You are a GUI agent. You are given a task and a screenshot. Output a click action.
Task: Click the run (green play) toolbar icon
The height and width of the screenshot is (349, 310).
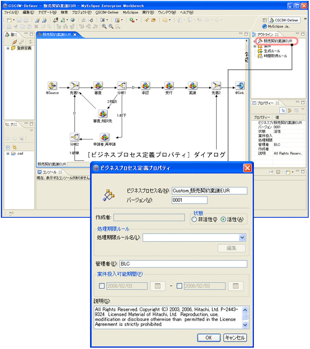click(132, 20)
